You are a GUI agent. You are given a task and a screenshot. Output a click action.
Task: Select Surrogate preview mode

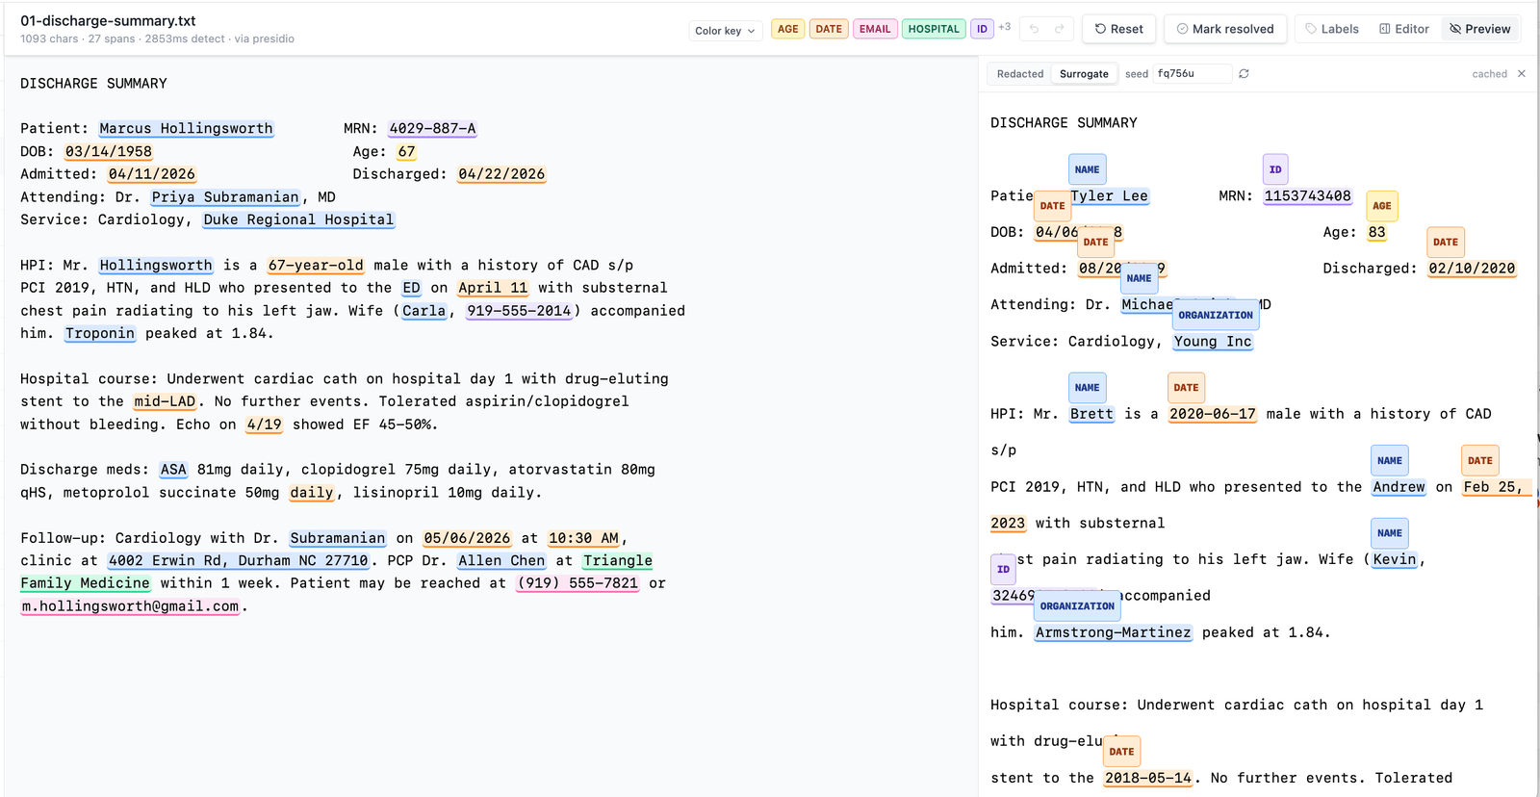[x=1084, y=74]
